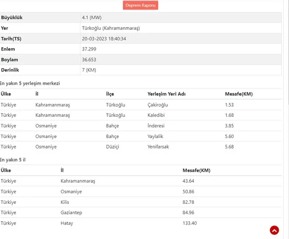Select the distance 5.68 cell
The width and height of the screenshot is (289, 239).
tap(229, 147)
